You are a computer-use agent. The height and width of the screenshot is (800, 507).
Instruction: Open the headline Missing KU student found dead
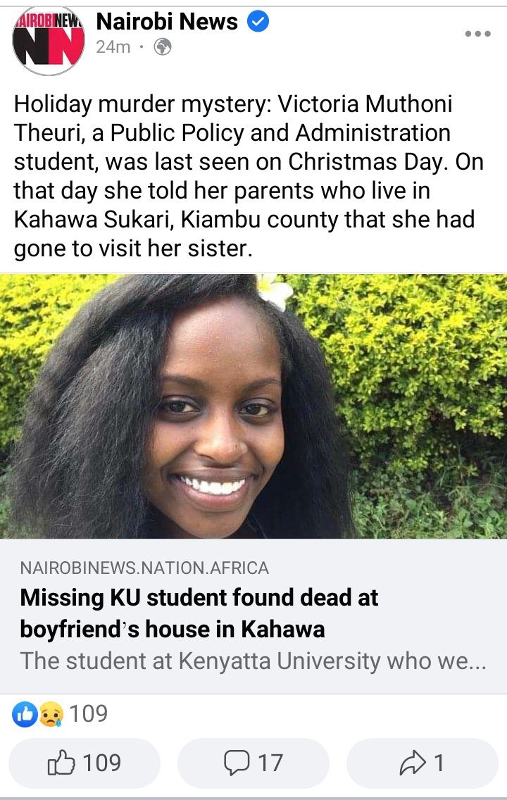click(199, 613)
